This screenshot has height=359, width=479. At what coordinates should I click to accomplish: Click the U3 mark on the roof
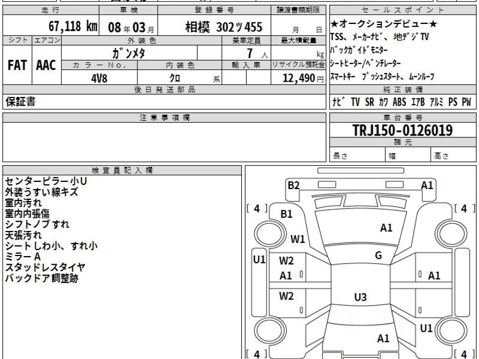[360, 297]
